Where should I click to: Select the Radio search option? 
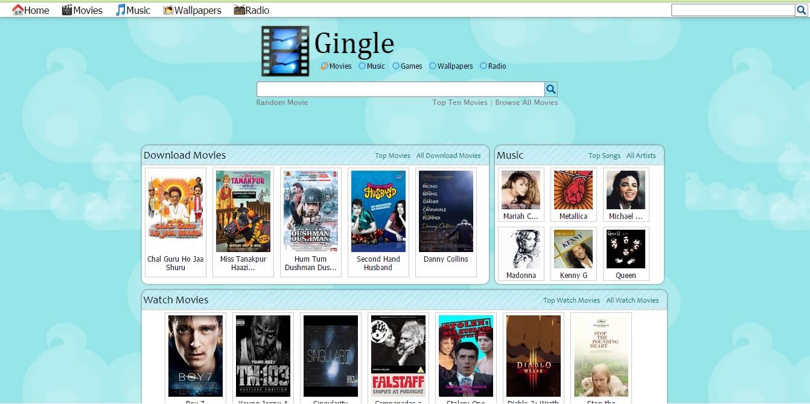click(x=493, y=66)
